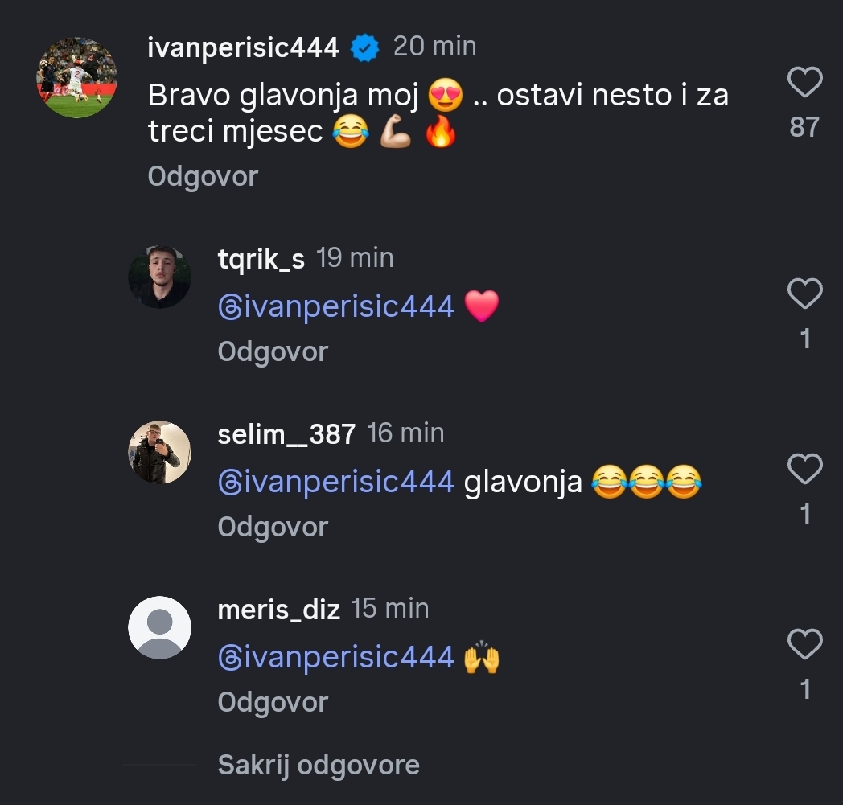Open the meris_diz username link
The width and height of the screenshot is (843, 805).
pos(278,610)
